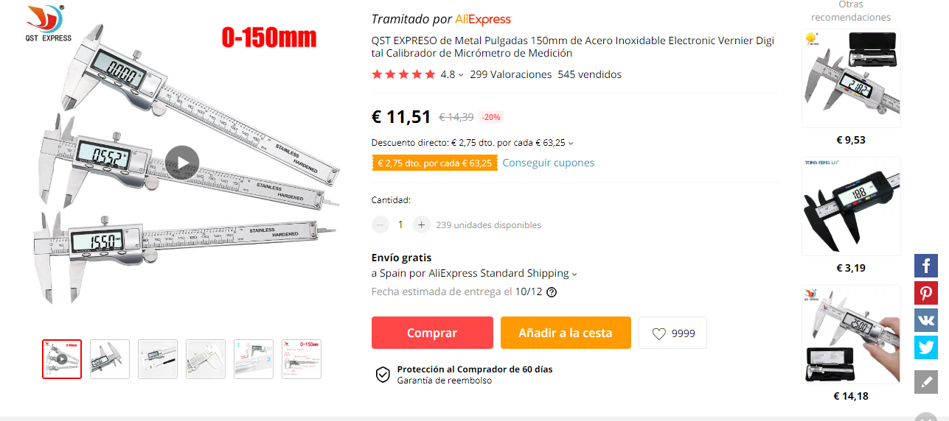Increase quantity with plus button
This screenshot has width=949, height=421.
(421, 224)
